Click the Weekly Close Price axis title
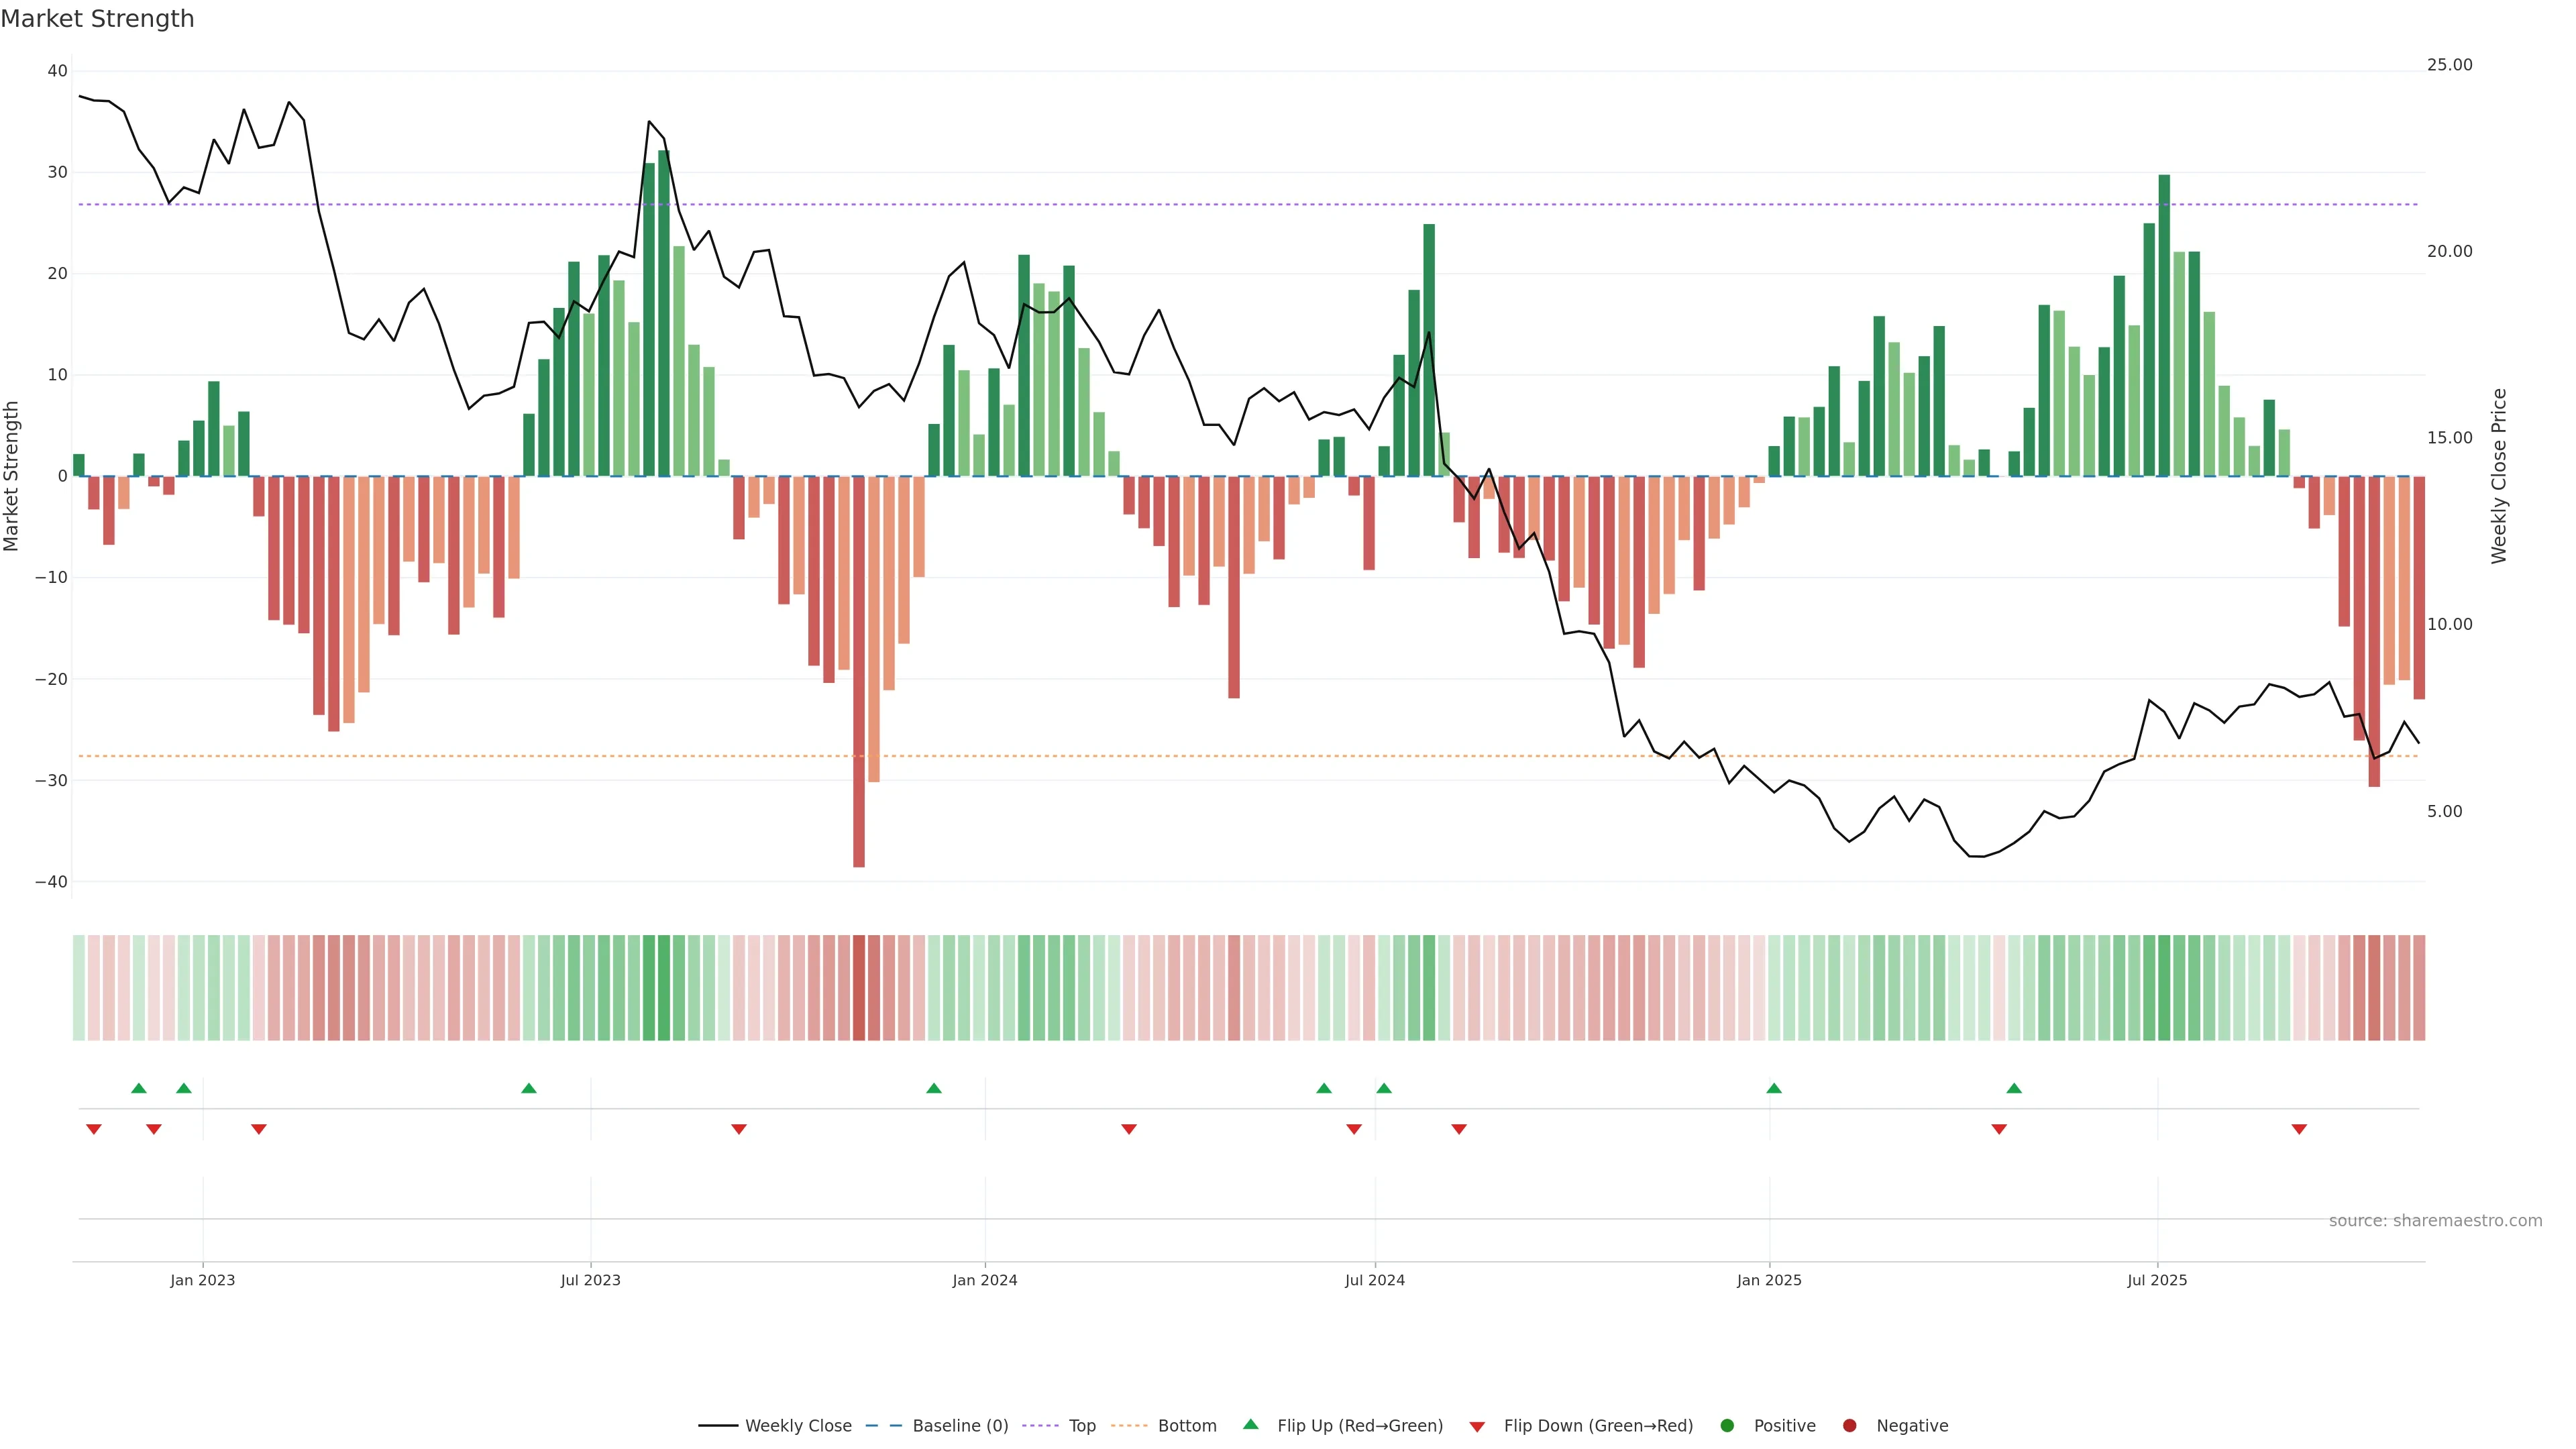Screen dimensions: 2576x1449 2499,476
